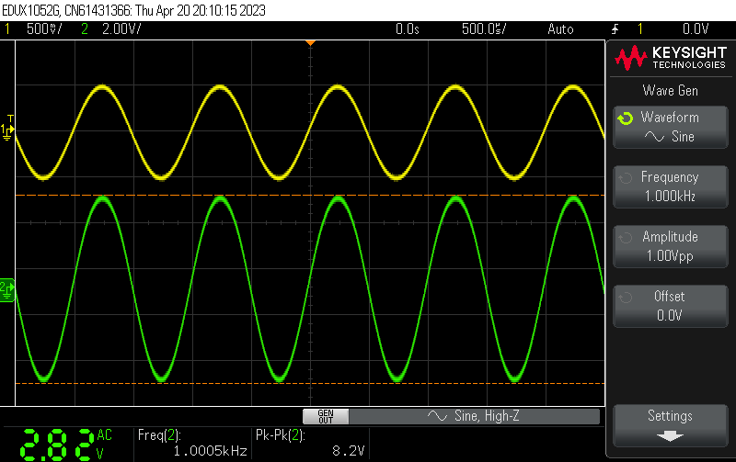
Task: Click the 0.0s time delay readout
Action: coord(407,29)
